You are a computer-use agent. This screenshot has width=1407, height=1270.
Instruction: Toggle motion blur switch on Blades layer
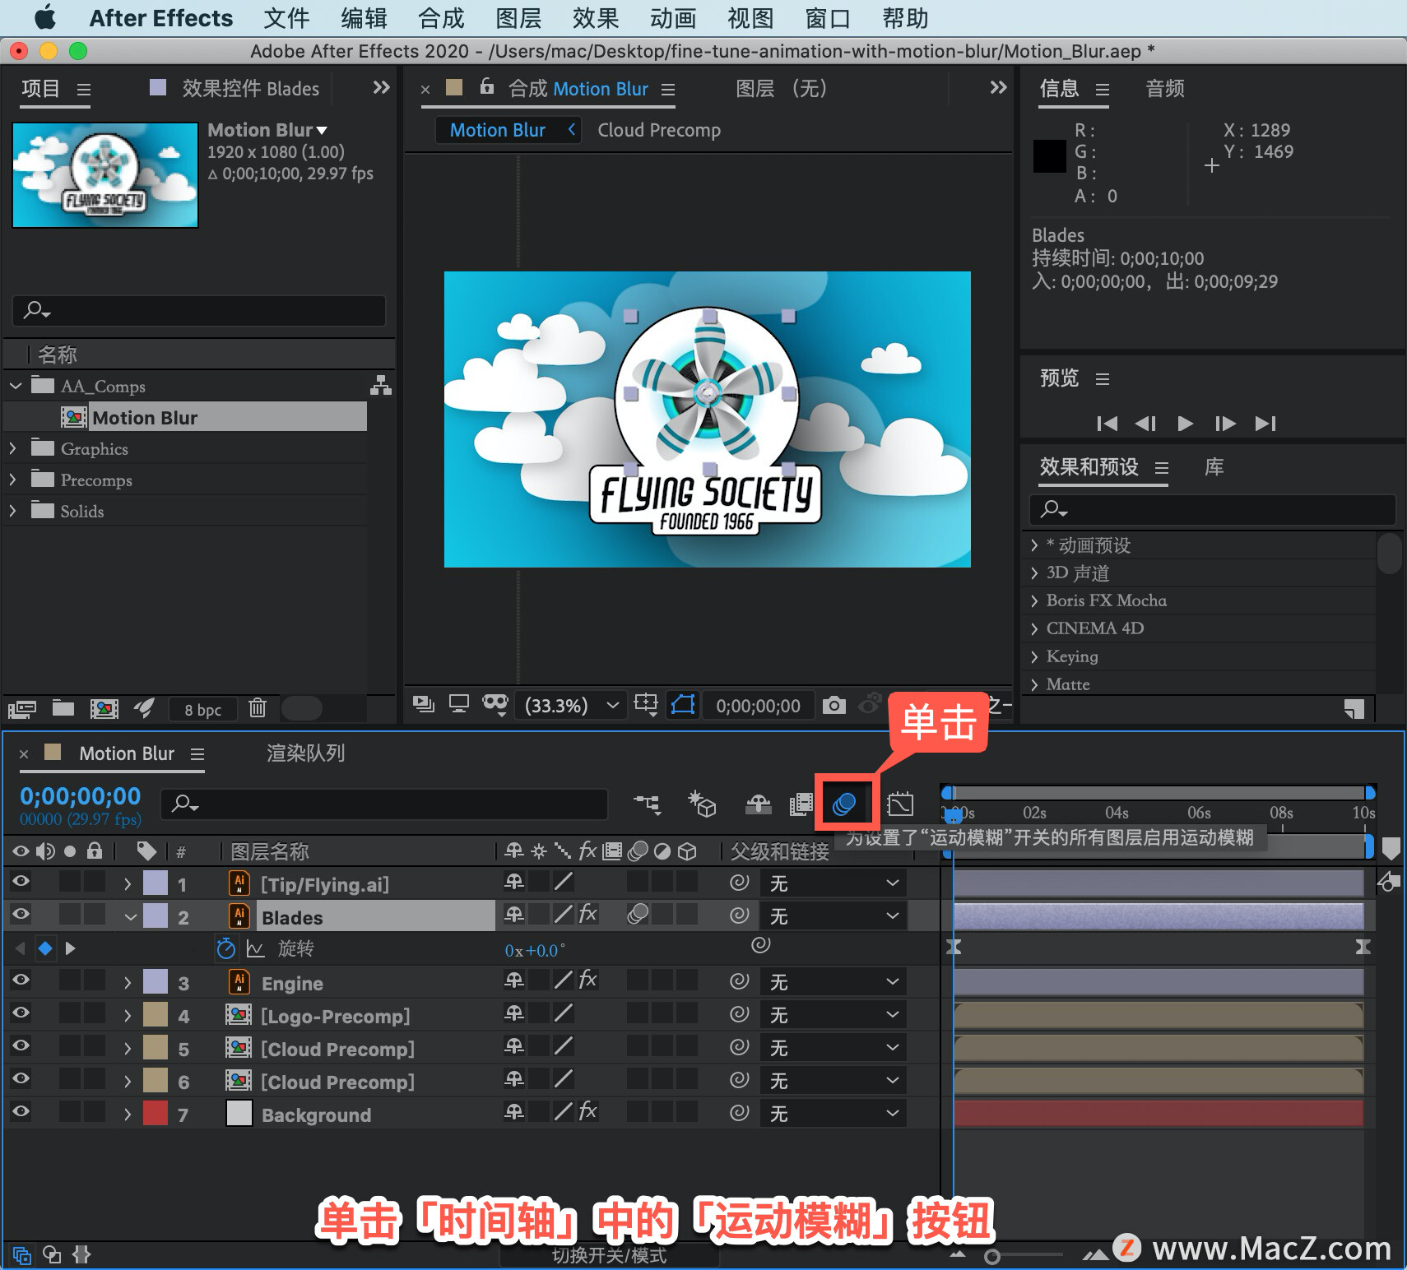[638, 914]
